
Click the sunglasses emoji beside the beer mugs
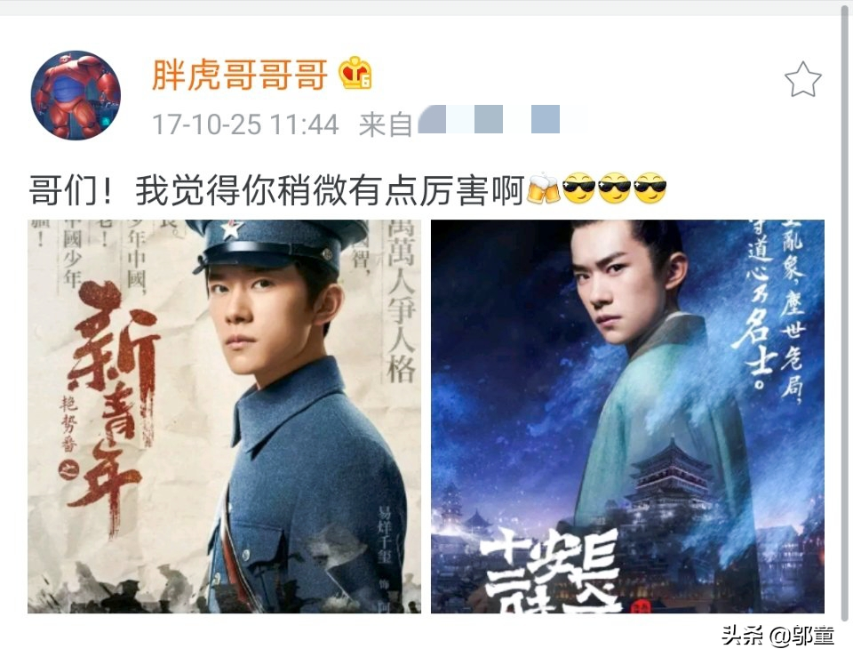578,188
